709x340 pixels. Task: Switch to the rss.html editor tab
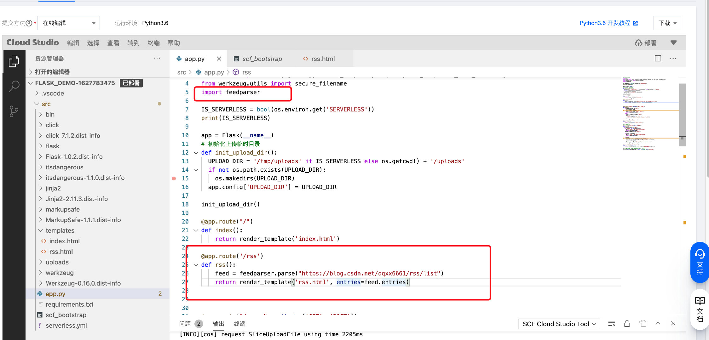click(323, 59)
